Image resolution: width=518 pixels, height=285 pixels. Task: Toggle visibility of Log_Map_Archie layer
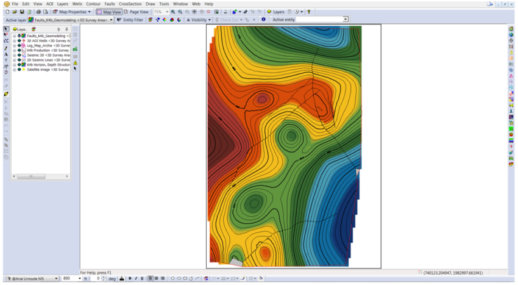19,45
